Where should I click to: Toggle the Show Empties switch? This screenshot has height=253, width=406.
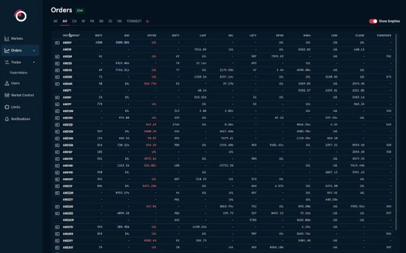point(373,21)
